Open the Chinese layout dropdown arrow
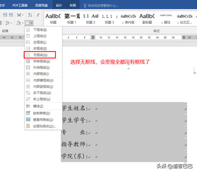197x173 pixels. tap(23, 15)
